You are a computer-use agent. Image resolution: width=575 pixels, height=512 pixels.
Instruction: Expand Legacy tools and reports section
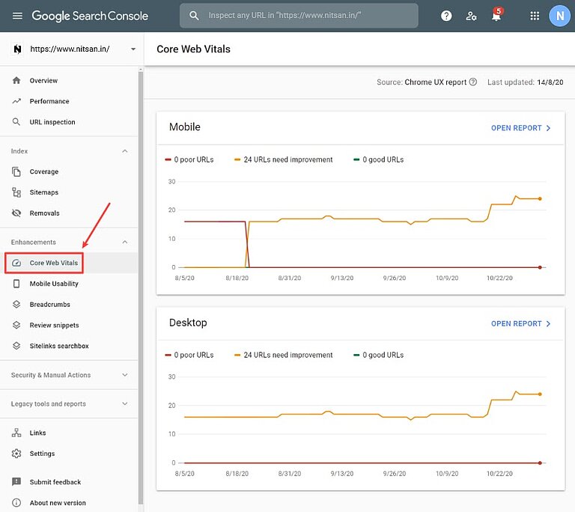[125, 404]
